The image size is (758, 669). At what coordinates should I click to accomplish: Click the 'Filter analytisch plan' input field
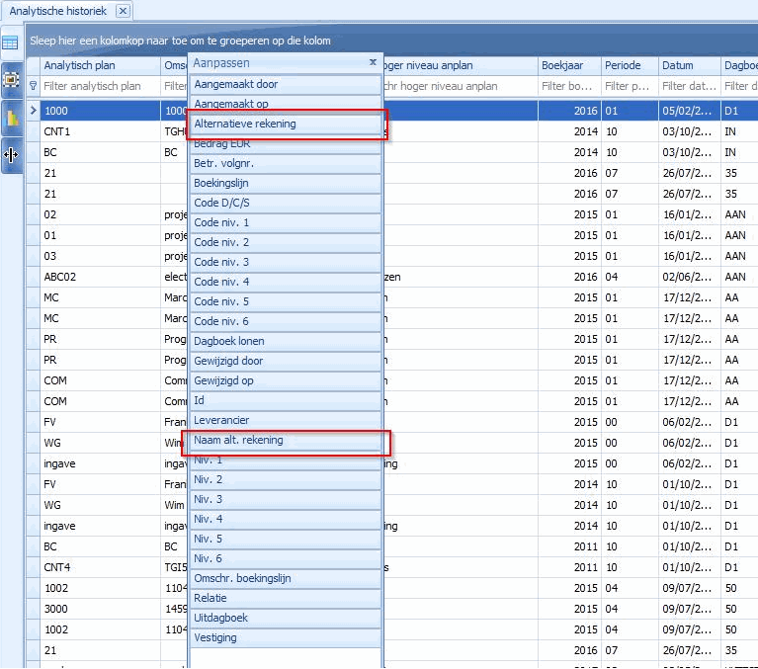(99, 86)
